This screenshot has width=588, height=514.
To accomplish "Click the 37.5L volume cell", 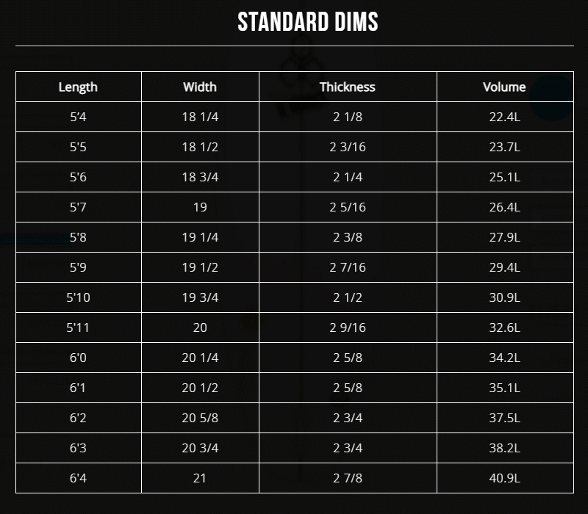I will pyautogui.click(x=504, y=418).
